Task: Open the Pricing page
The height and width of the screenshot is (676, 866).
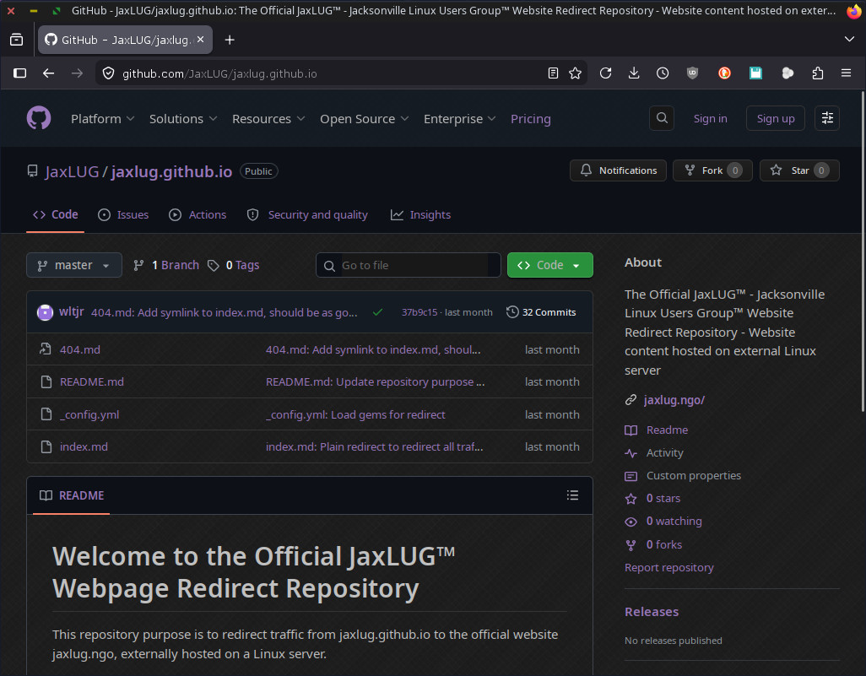Action: click(530, 119)
